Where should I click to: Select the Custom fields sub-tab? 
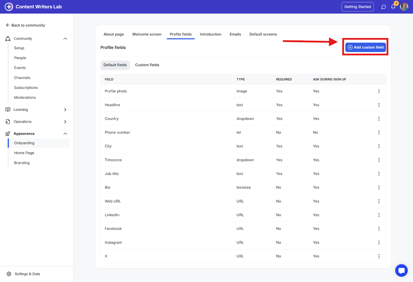pyautogui.click(x=147, y=65)
